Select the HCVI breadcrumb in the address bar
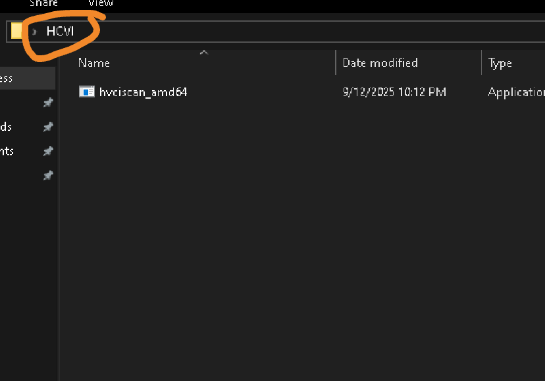This screenshot has height=381, width=545. (x=60, y=32)
